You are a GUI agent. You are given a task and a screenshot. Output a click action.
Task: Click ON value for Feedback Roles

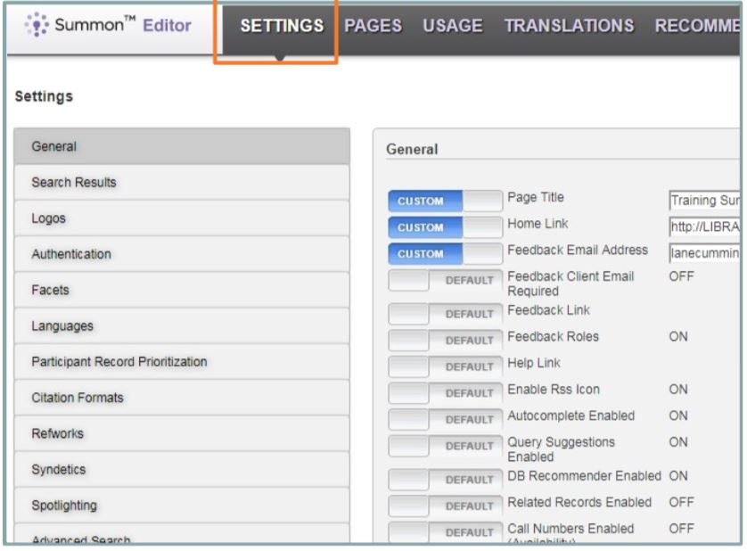click(678, 336)
